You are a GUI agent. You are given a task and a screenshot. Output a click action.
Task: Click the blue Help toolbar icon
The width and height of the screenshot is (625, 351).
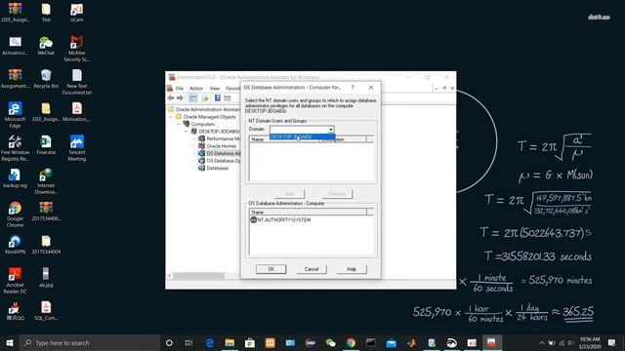218,97
